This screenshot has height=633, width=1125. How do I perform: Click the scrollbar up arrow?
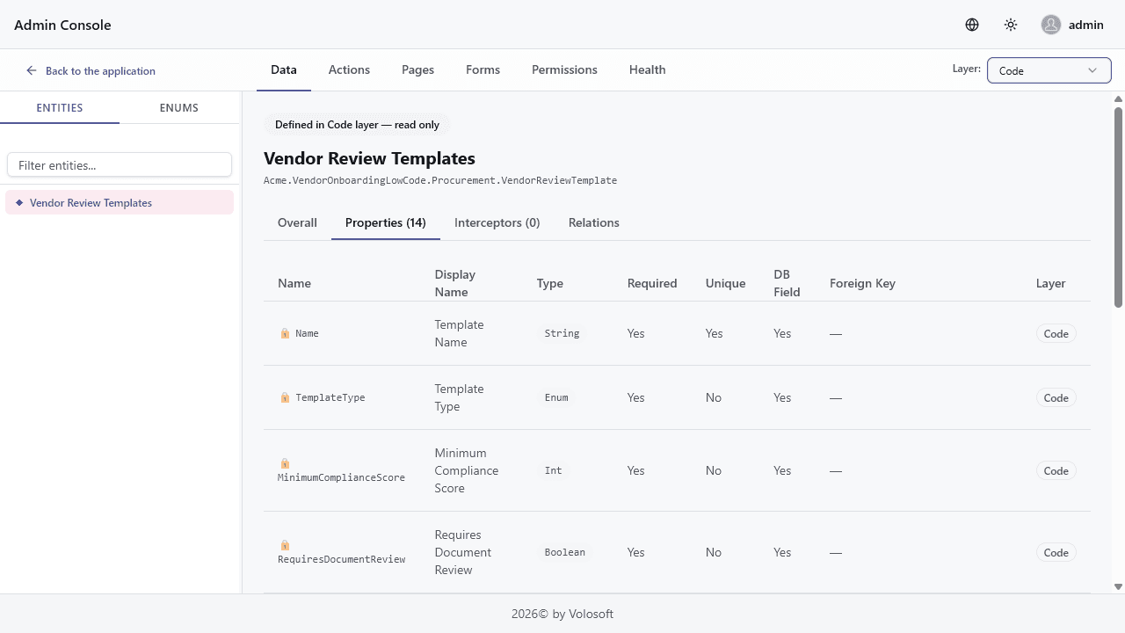(1118, 98)
